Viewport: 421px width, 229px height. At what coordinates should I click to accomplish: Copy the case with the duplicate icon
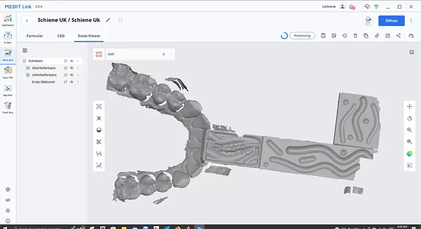click(366, 36)
